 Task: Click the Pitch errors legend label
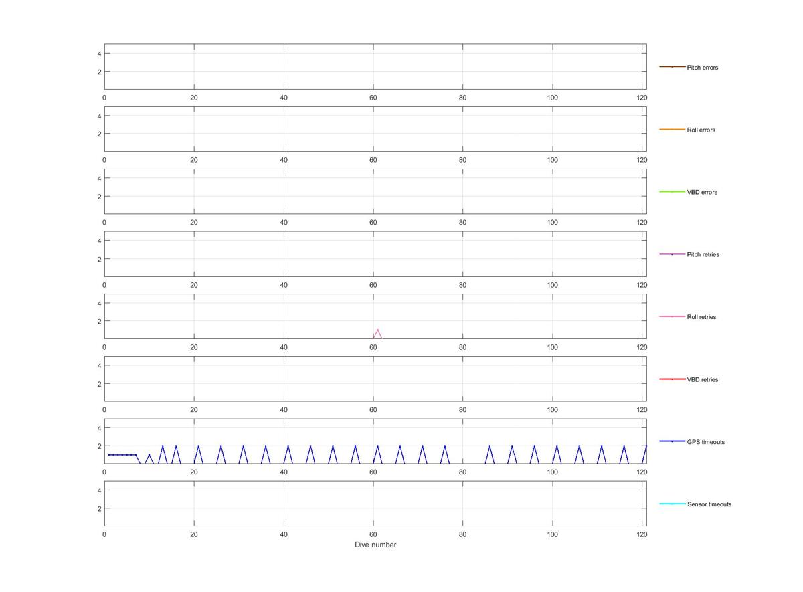(x=703, y=68)
